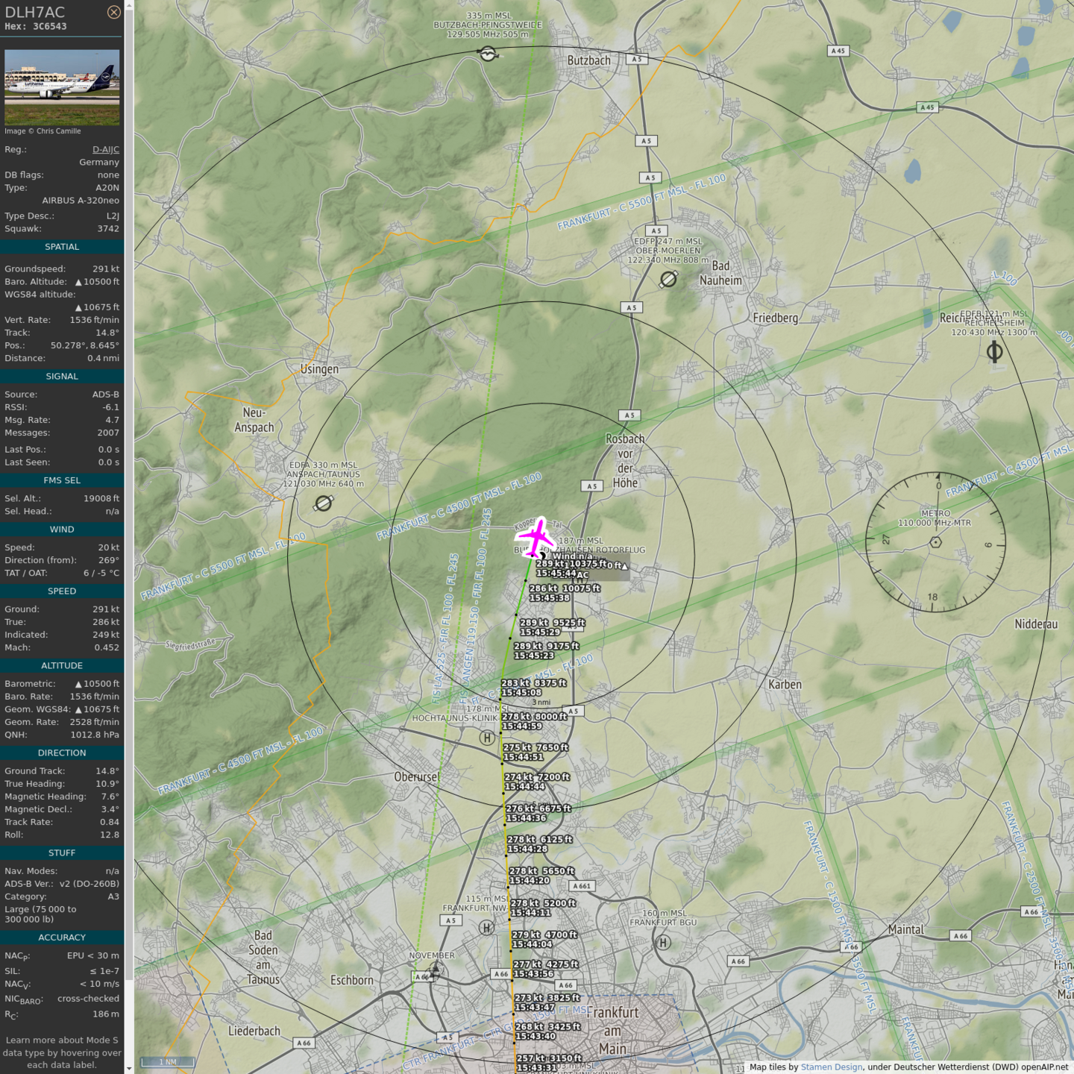The height and width of the screenshot is (1074, 1074).
Task: Click the Ober-Moerlen airfield icon
Action: pos(668,279)
